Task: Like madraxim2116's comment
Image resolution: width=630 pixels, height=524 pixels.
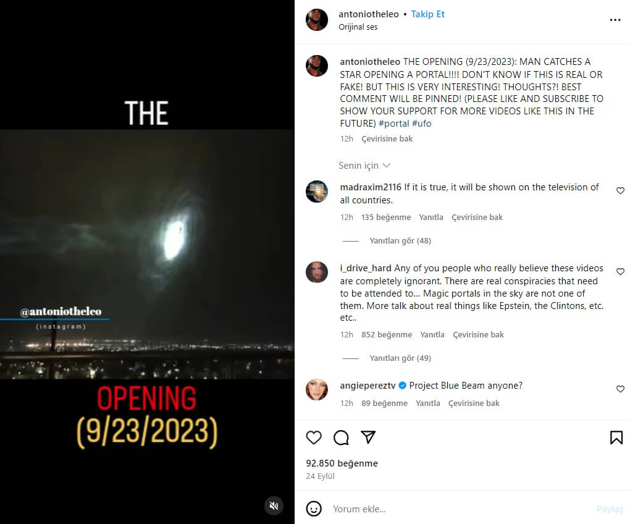Action: click(x=620, y=190)
